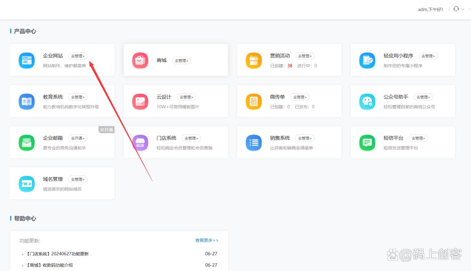The width and height of the screenshot is (471, 271).
Task: Click the red 38 created count
Action: pyautogui.click(x=290, y=66)
